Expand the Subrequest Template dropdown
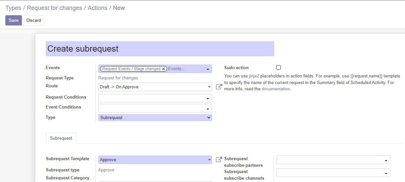This screenshot has width=405, height=182. 155,160
